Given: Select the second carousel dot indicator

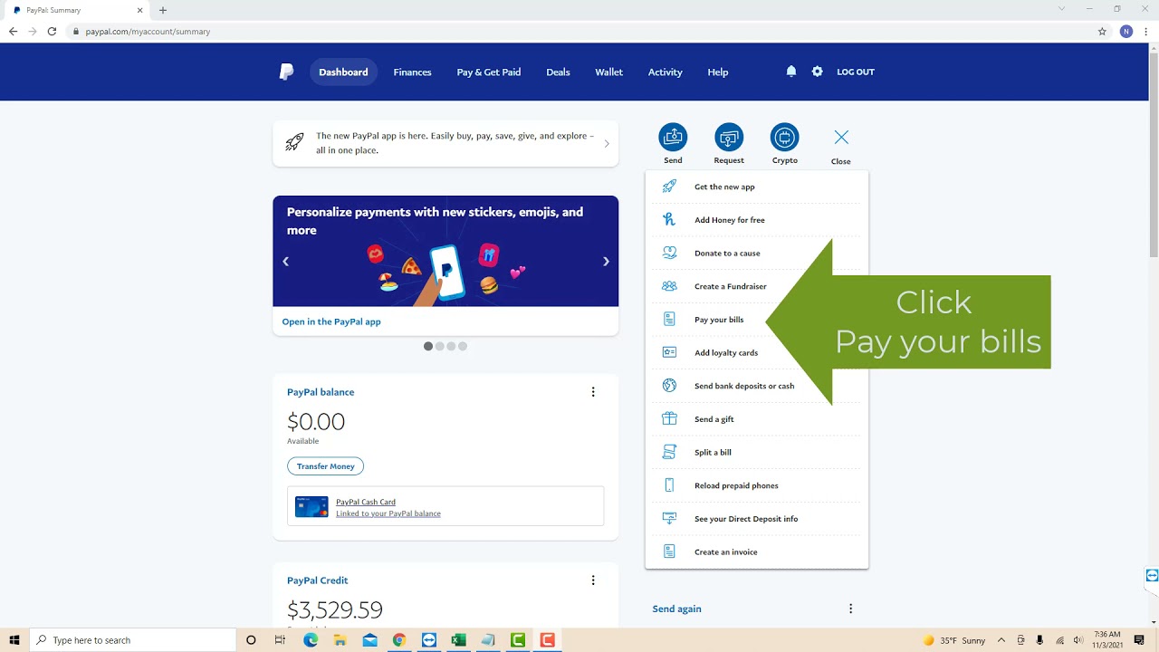Looking at the screenshot, I should point(440,346).
